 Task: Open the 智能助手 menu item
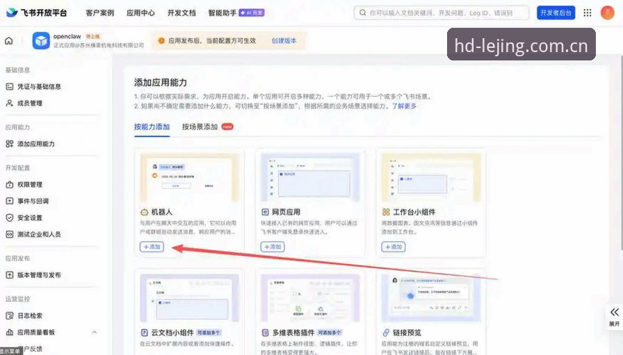(x=236, y=13)
